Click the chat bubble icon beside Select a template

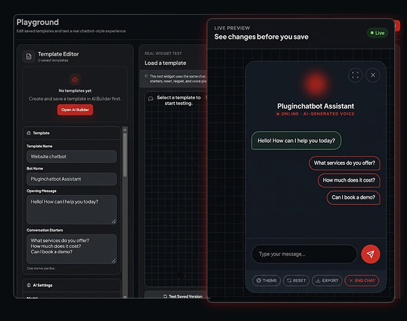pyautogui.click(x=150, y=99)
